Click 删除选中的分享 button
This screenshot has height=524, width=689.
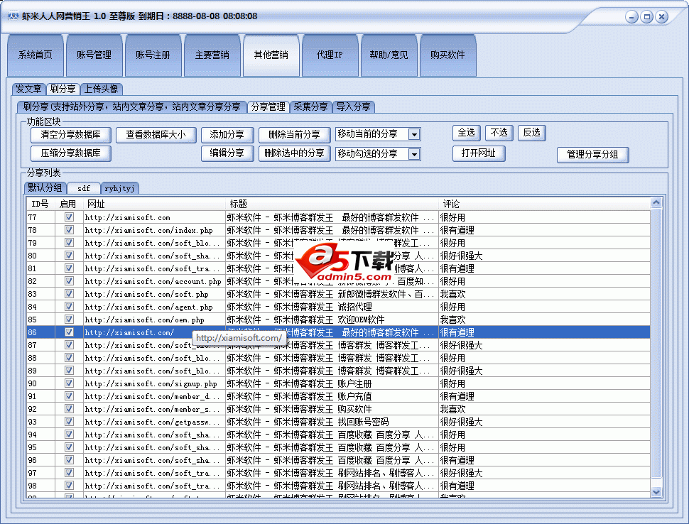coord(294,153)
